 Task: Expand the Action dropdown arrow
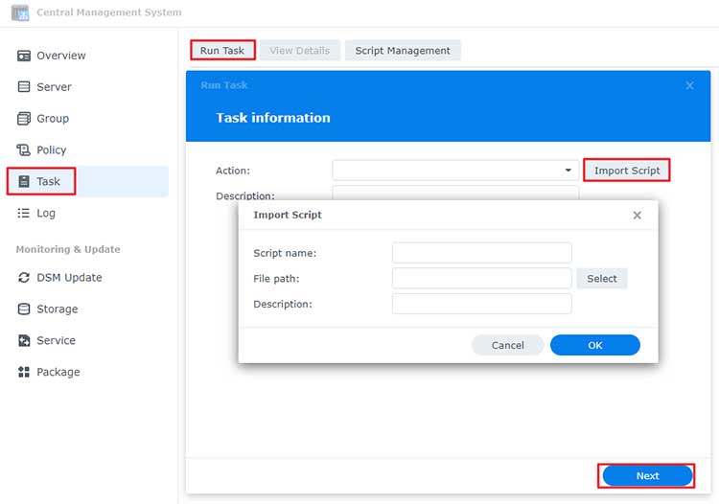coord(568,171)
